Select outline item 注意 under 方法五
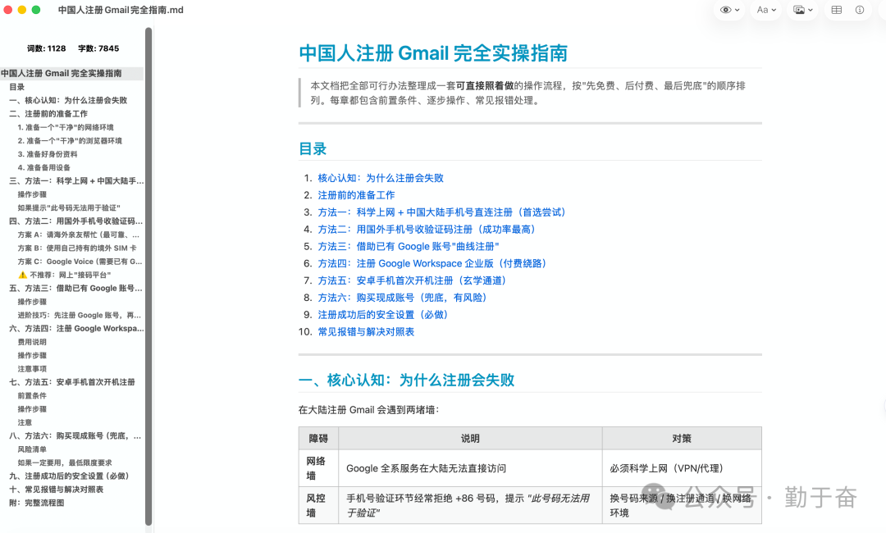 pos(25,422)
